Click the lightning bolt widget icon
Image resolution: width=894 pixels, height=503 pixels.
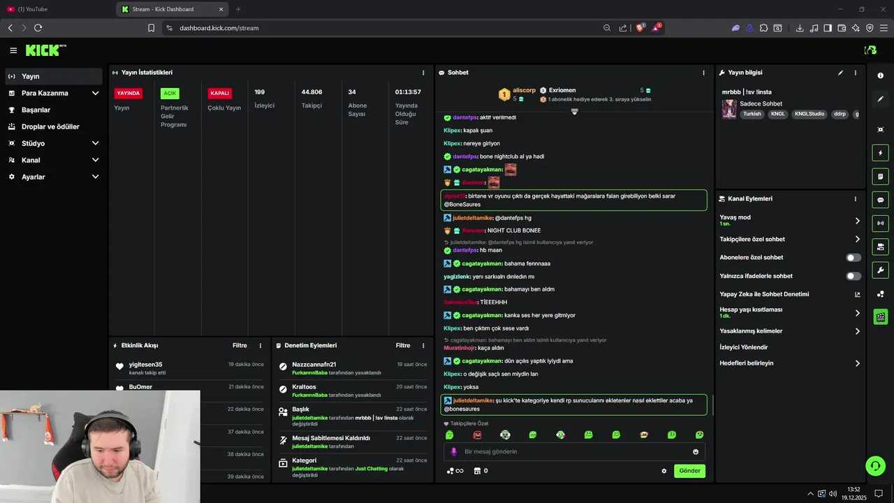pos(881,153)
